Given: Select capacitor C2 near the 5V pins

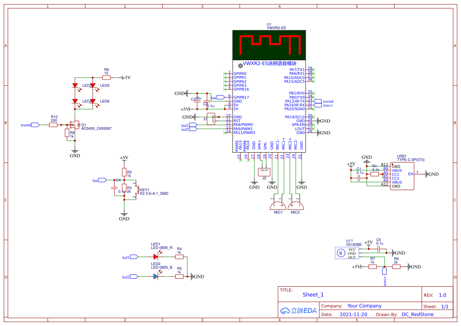Looking at the screenshot, I should coord(207,102).
